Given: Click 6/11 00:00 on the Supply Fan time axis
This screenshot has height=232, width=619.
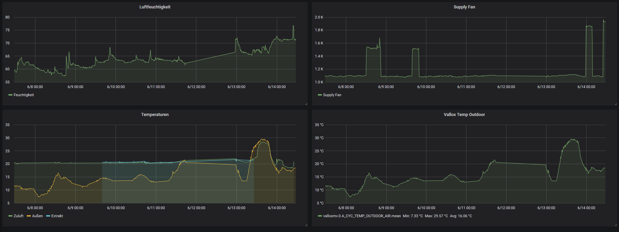Looking at the screenshot, I should pyautogui.click(x=466, y=87).
